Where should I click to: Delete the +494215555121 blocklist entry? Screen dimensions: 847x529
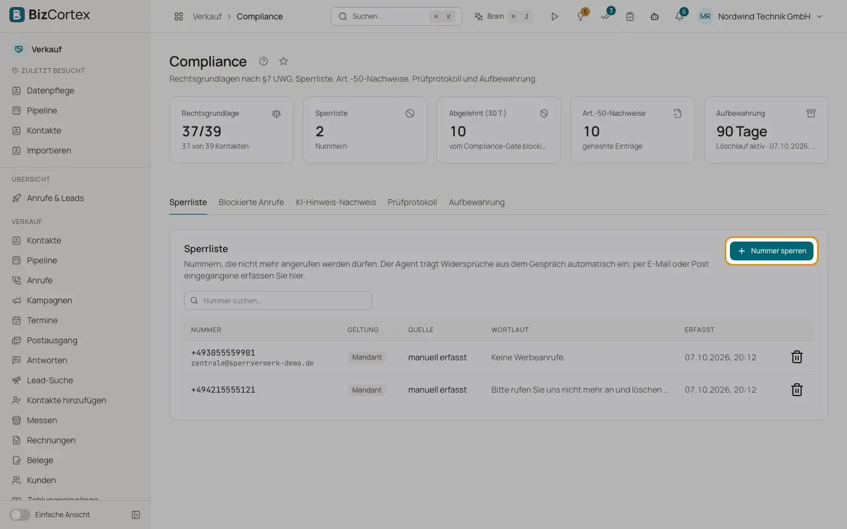[797, 390]
